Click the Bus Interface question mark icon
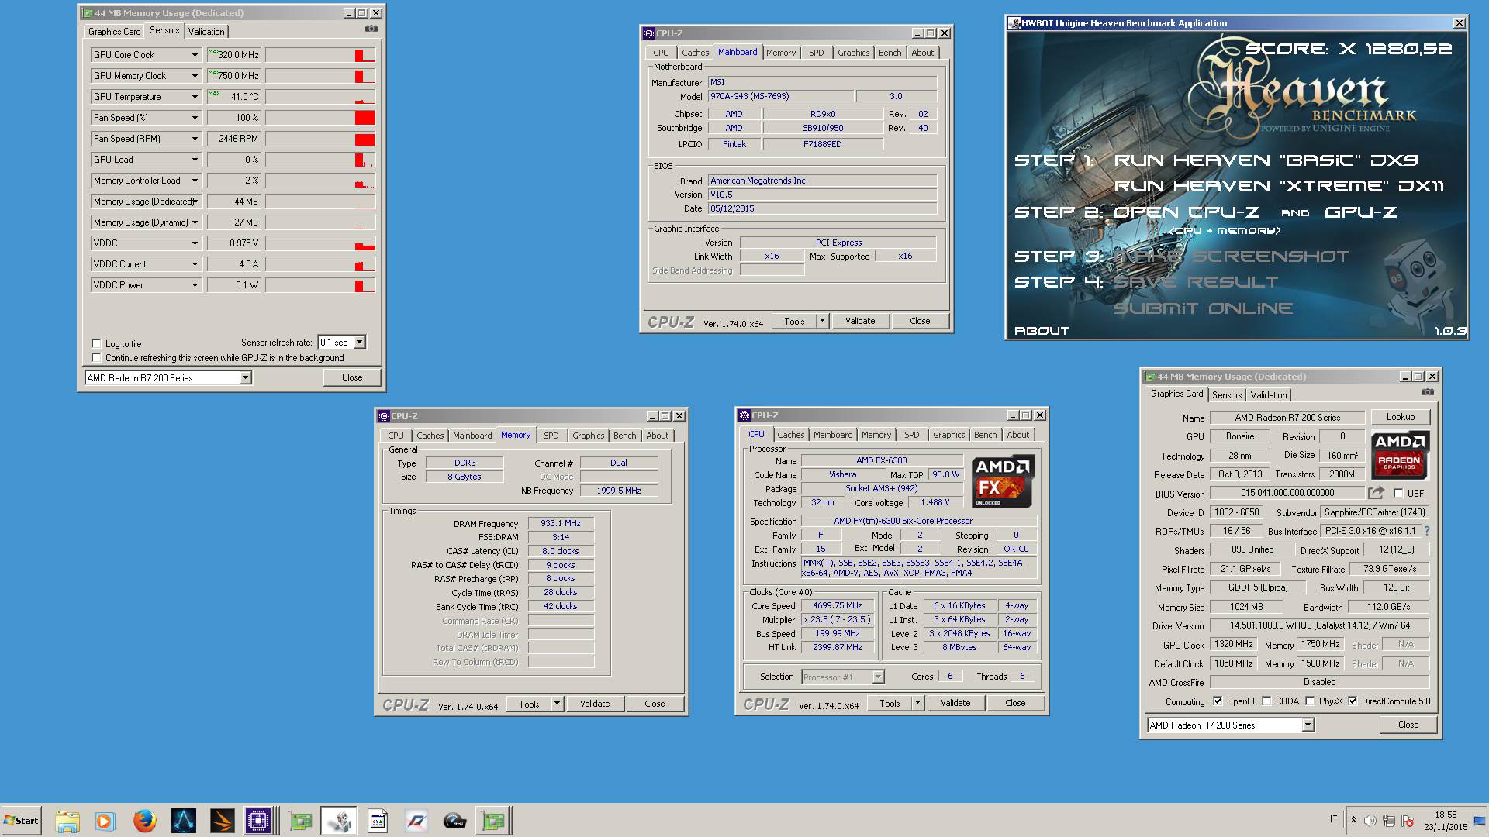Screen dimensions: 1489x837 [1426, 531]
